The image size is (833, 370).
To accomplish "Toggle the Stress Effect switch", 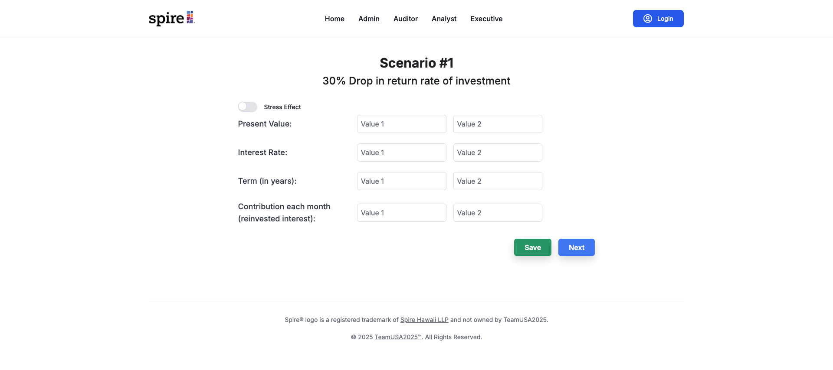I will pos(248,107).
